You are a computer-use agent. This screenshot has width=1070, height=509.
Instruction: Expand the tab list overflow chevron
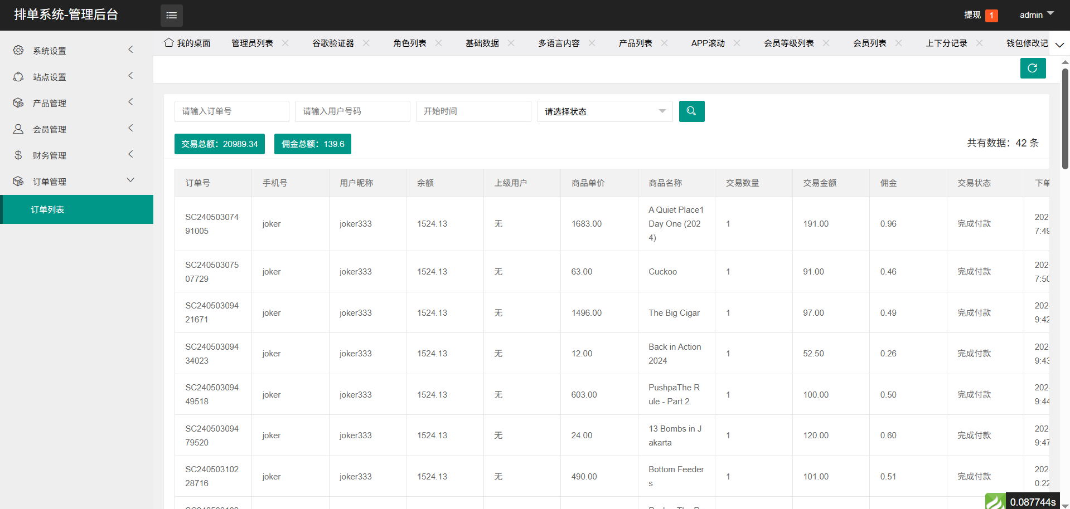1059,45
